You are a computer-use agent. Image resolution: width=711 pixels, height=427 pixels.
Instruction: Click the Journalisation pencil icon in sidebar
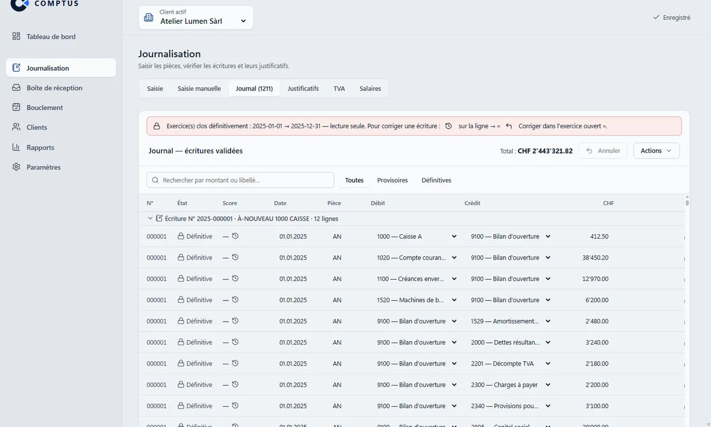[x=17, y=68]
